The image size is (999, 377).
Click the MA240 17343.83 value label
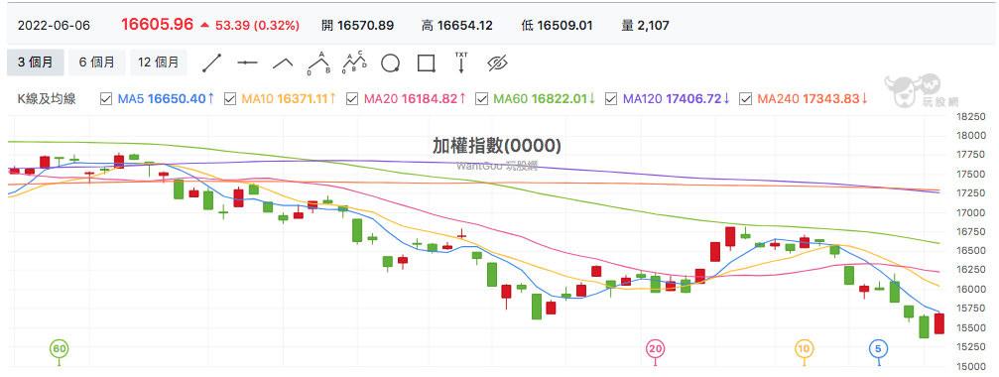(813, 98)
